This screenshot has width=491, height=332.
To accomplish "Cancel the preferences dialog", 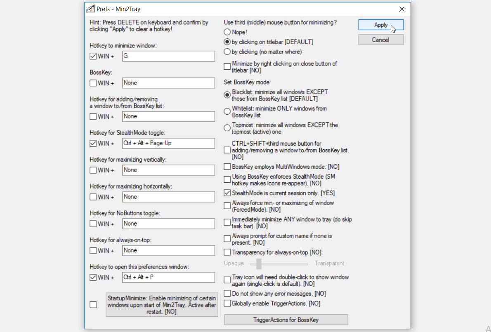I will (381, 40).
